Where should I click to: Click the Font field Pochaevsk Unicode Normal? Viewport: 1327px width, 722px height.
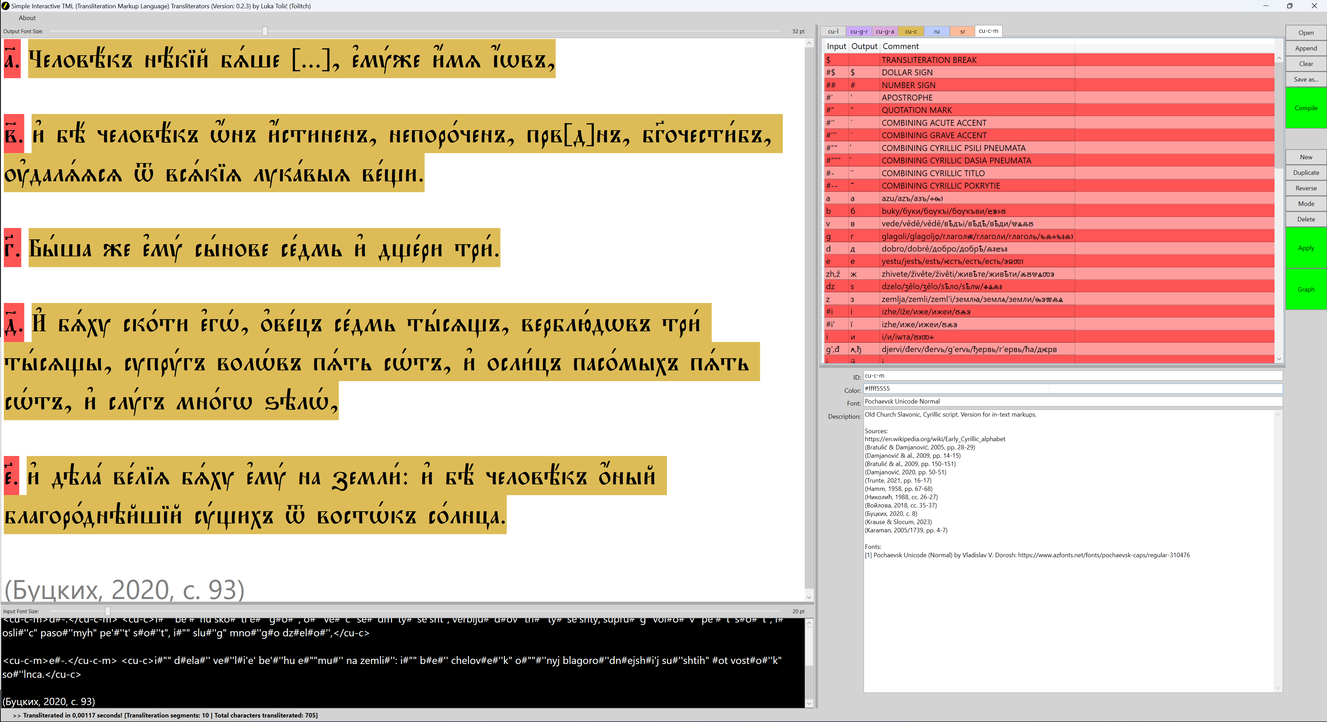(1072, 401)
